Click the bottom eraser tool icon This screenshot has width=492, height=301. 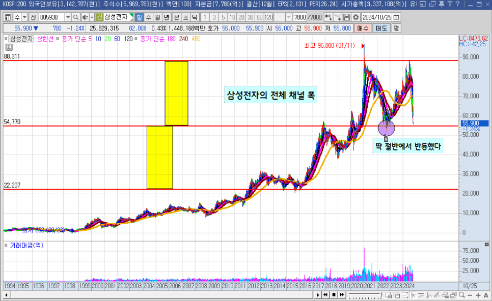(445, 295)
